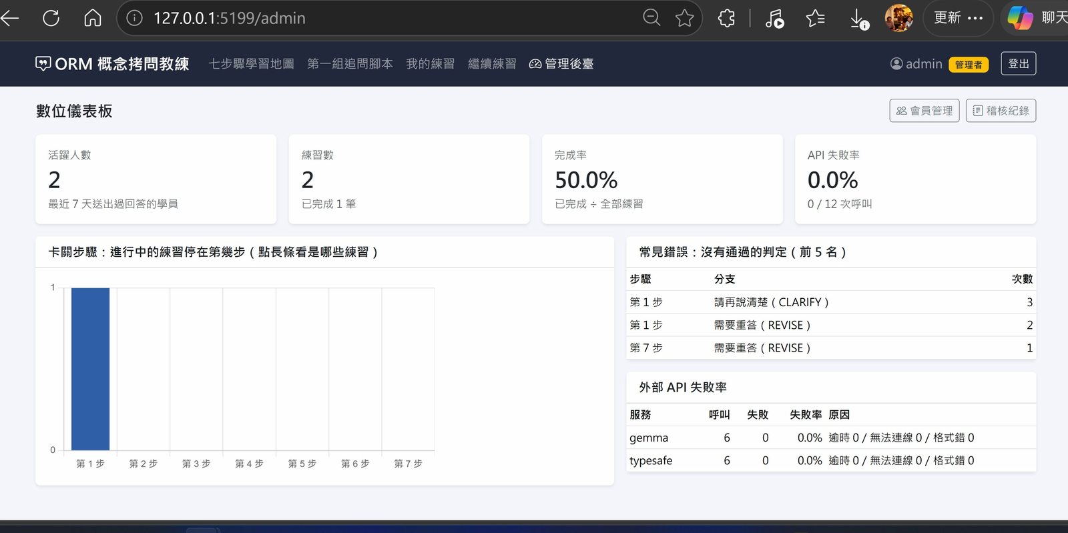Click the ORM 概念拷問教練 logo
The height and width of the screenshot is (533, 1068).
(112, 64)
